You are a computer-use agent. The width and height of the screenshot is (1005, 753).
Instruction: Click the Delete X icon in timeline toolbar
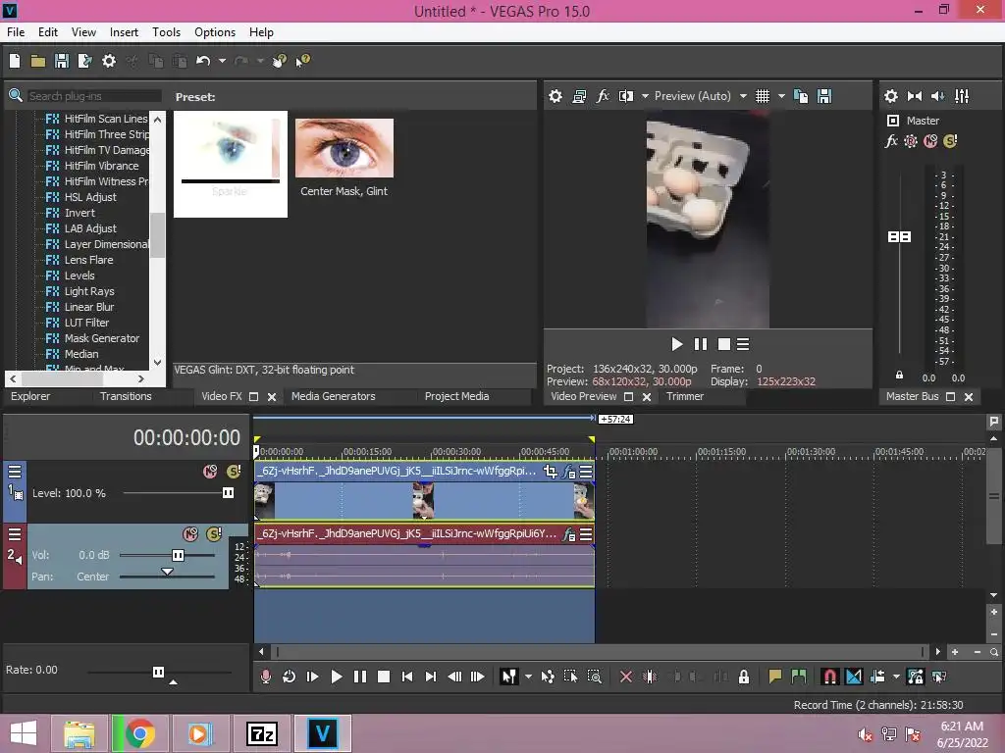pos(626,677)
